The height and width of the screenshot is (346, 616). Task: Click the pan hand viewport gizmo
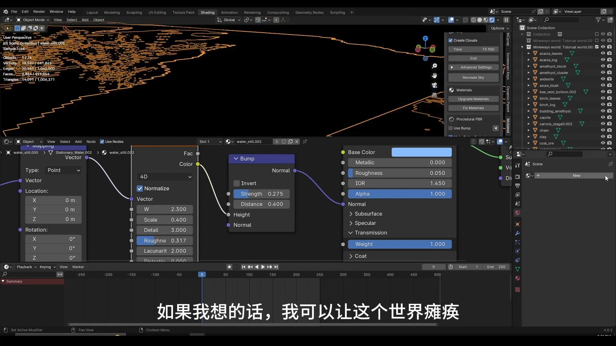click(x=434, y=76)
